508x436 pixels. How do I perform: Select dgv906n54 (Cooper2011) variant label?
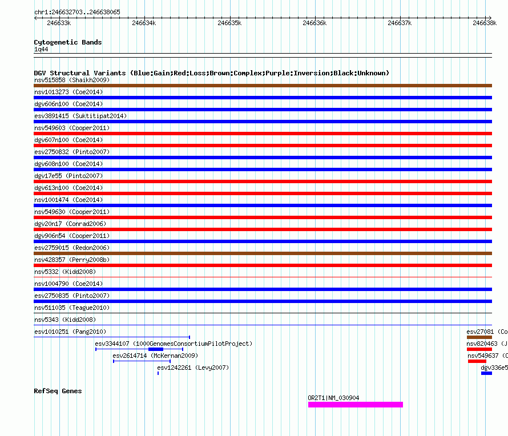click(x=72, y=236)
